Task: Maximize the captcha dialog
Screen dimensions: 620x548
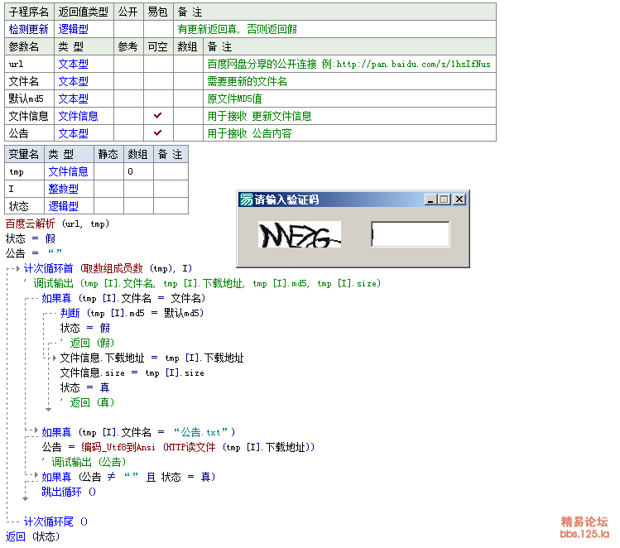Action: (444, 199)
